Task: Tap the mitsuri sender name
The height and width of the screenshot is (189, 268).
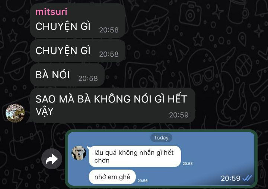Action: point(51,12)
